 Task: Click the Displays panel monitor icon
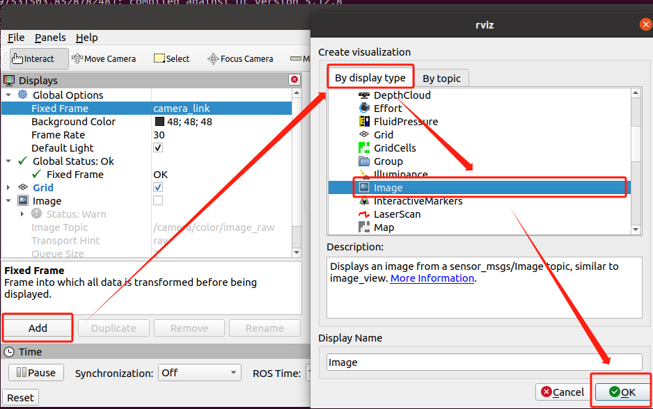pos(9,80)
